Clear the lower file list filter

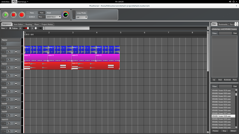(235, 86)
